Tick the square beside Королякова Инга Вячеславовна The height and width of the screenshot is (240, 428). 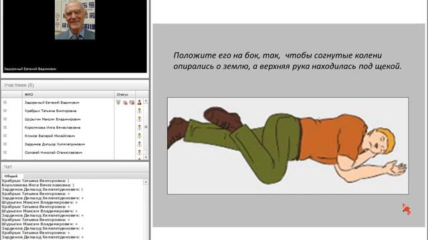[x=5, y=127]
